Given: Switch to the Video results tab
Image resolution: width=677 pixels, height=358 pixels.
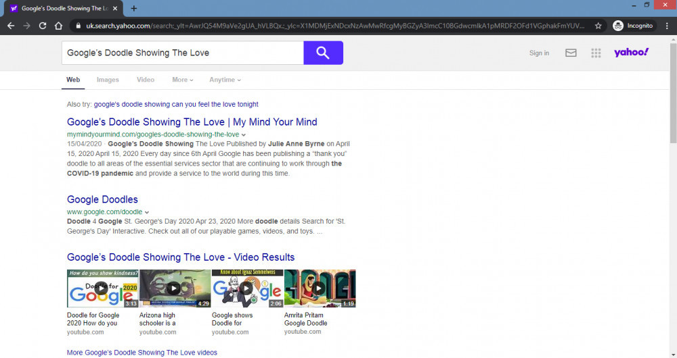Looking at the screenshot, I should click(146, 80).
